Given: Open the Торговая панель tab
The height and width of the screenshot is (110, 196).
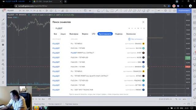Looking at the screenshot, I should [71, 104].
